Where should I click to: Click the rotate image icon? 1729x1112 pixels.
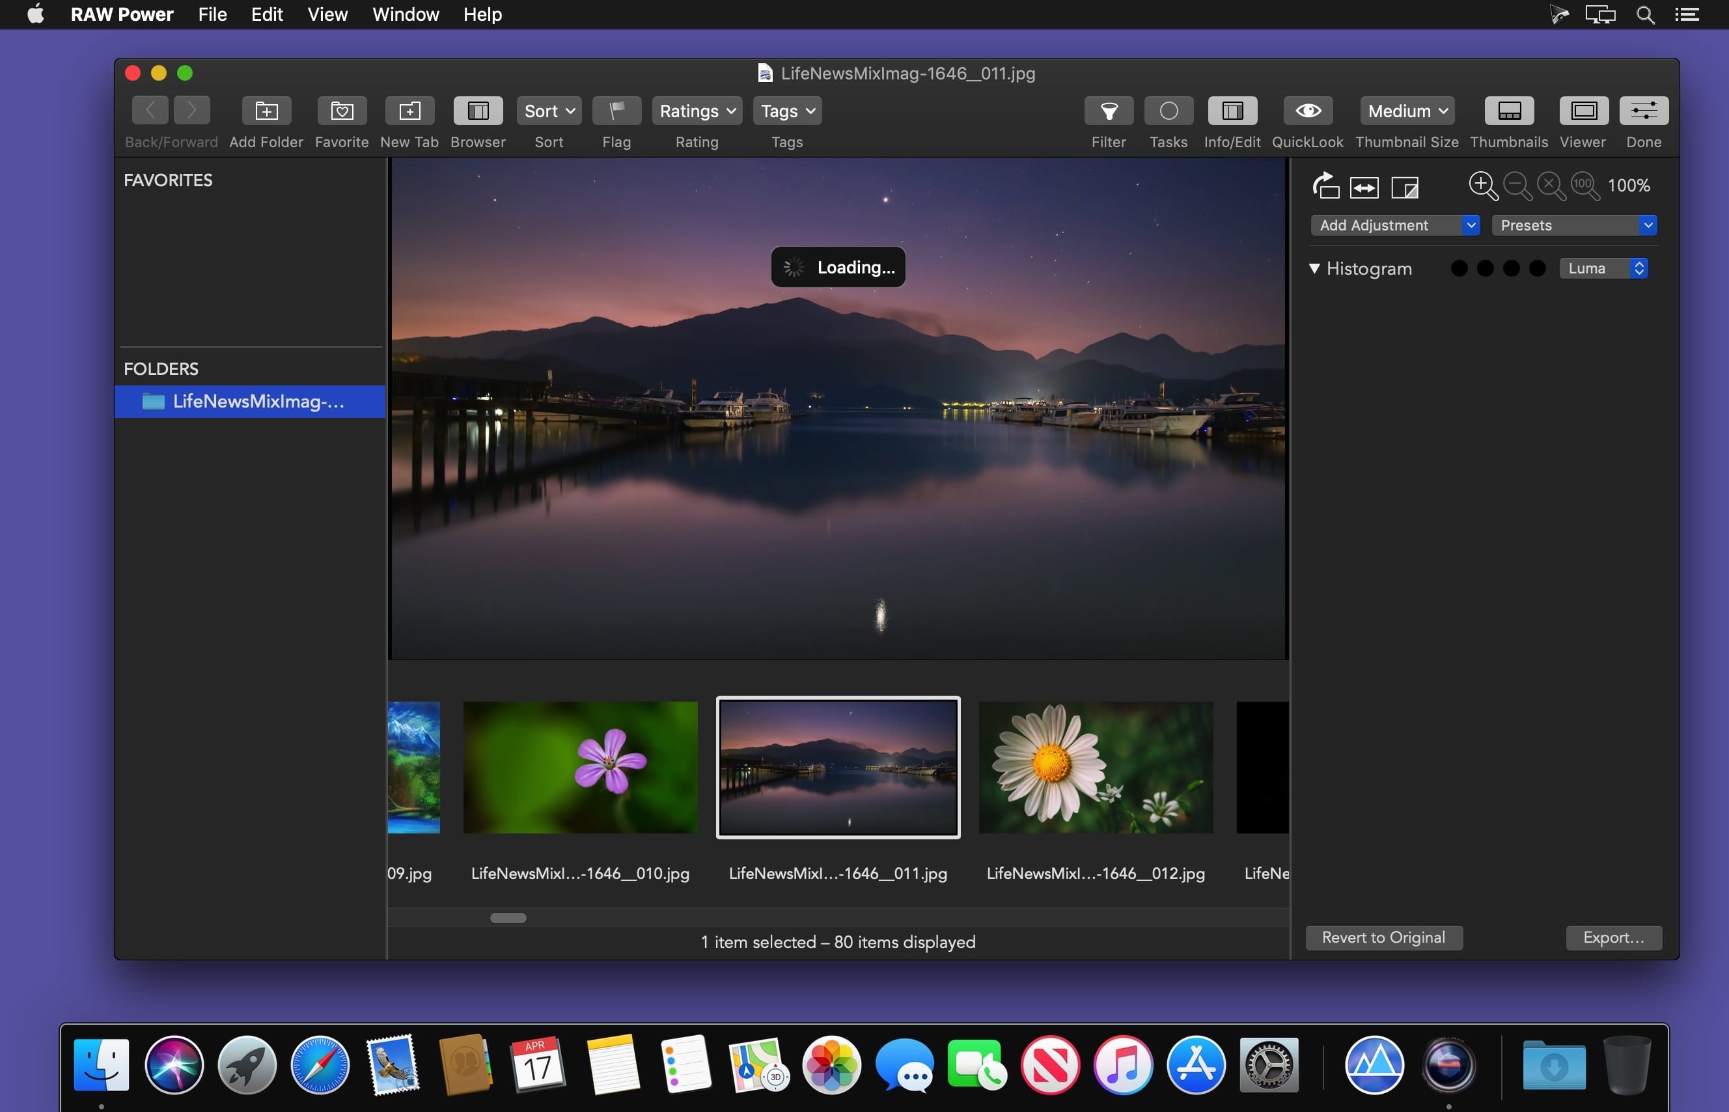point(1325,186)
